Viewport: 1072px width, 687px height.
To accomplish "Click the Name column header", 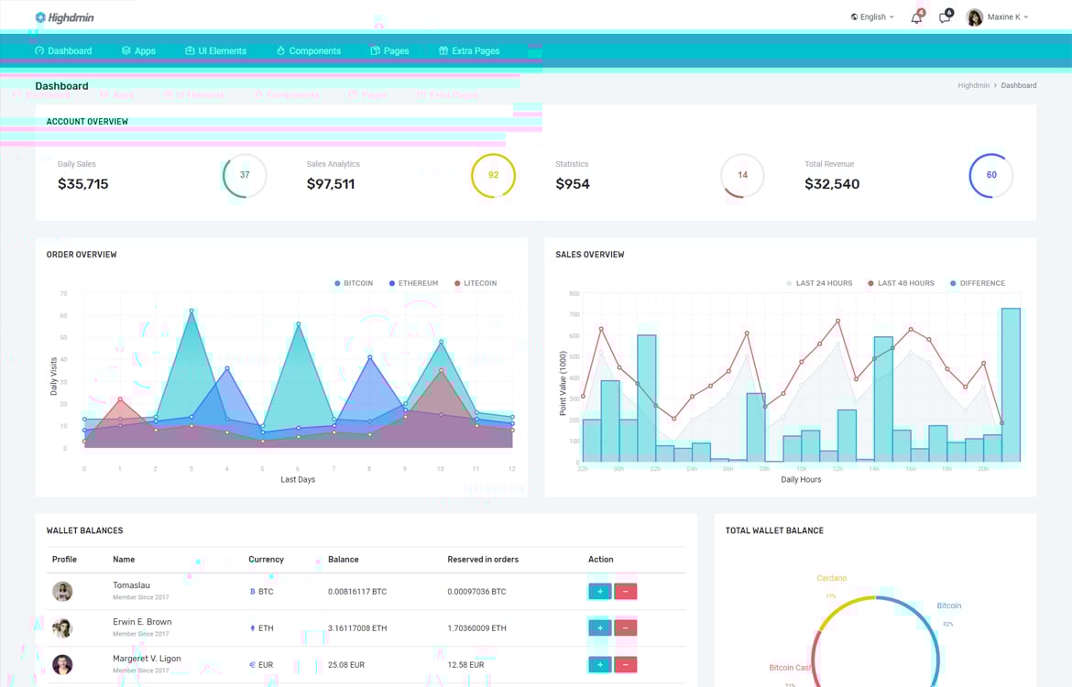I will click(x=124, y=559).
